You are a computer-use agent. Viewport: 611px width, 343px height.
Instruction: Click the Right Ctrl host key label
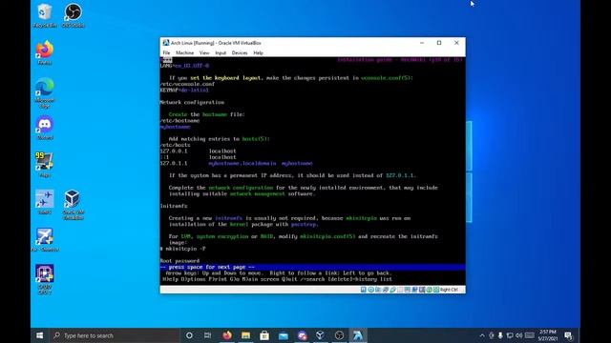(x=450, y=290)
